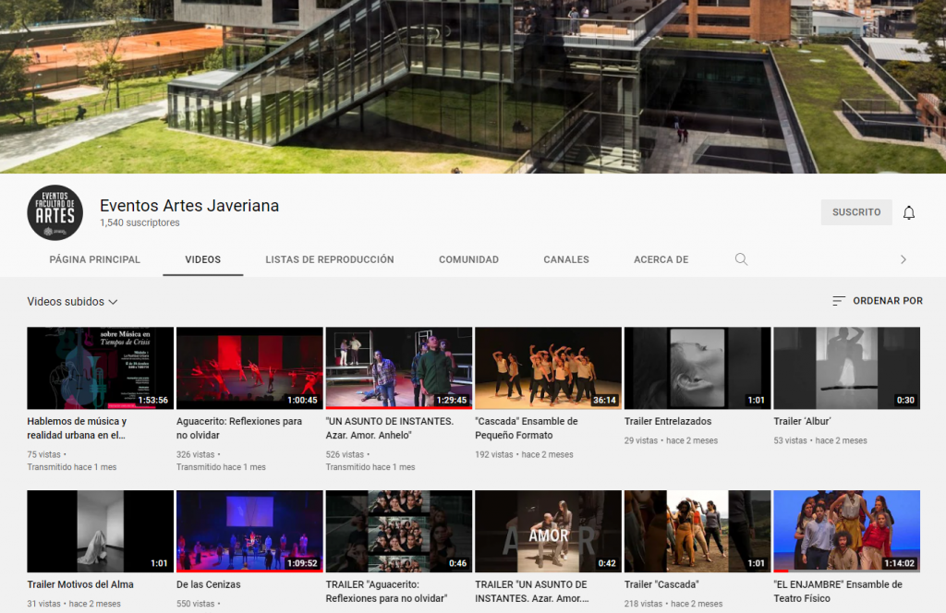Play the UN ASUNTO DE INSTANTES 1:29:45 thumbnail
Image resolution: width=946 pixels, height=613 pixels.
tap(399, 368)
